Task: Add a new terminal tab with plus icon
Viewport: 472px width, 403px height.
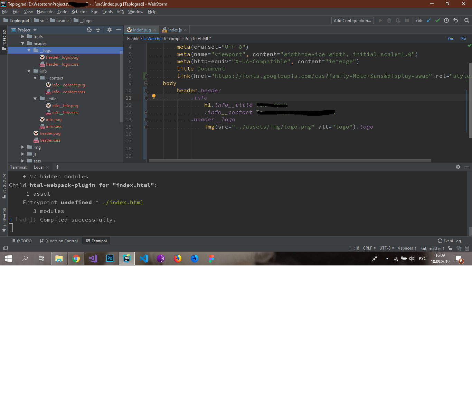Action: 58,167
